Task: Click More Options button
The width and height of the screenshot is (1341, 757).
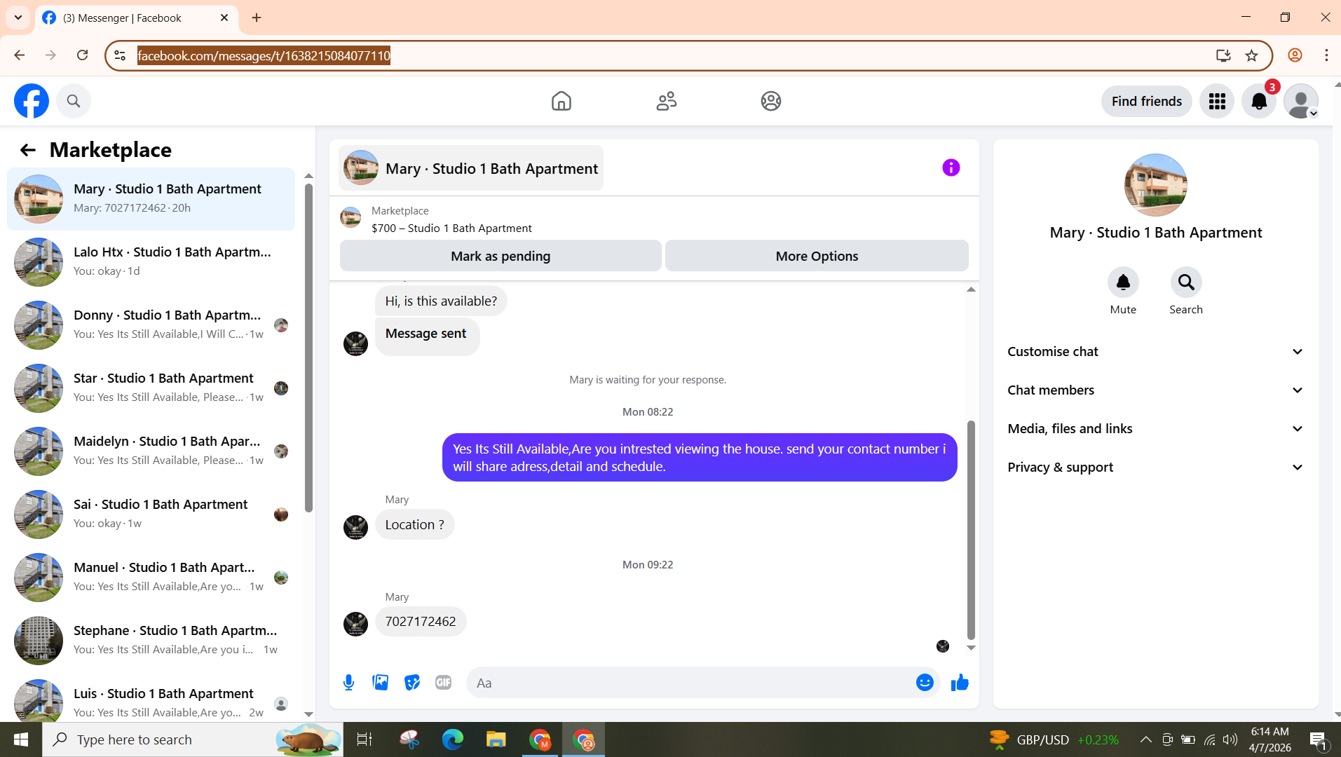Action: (x=817, y=256)
